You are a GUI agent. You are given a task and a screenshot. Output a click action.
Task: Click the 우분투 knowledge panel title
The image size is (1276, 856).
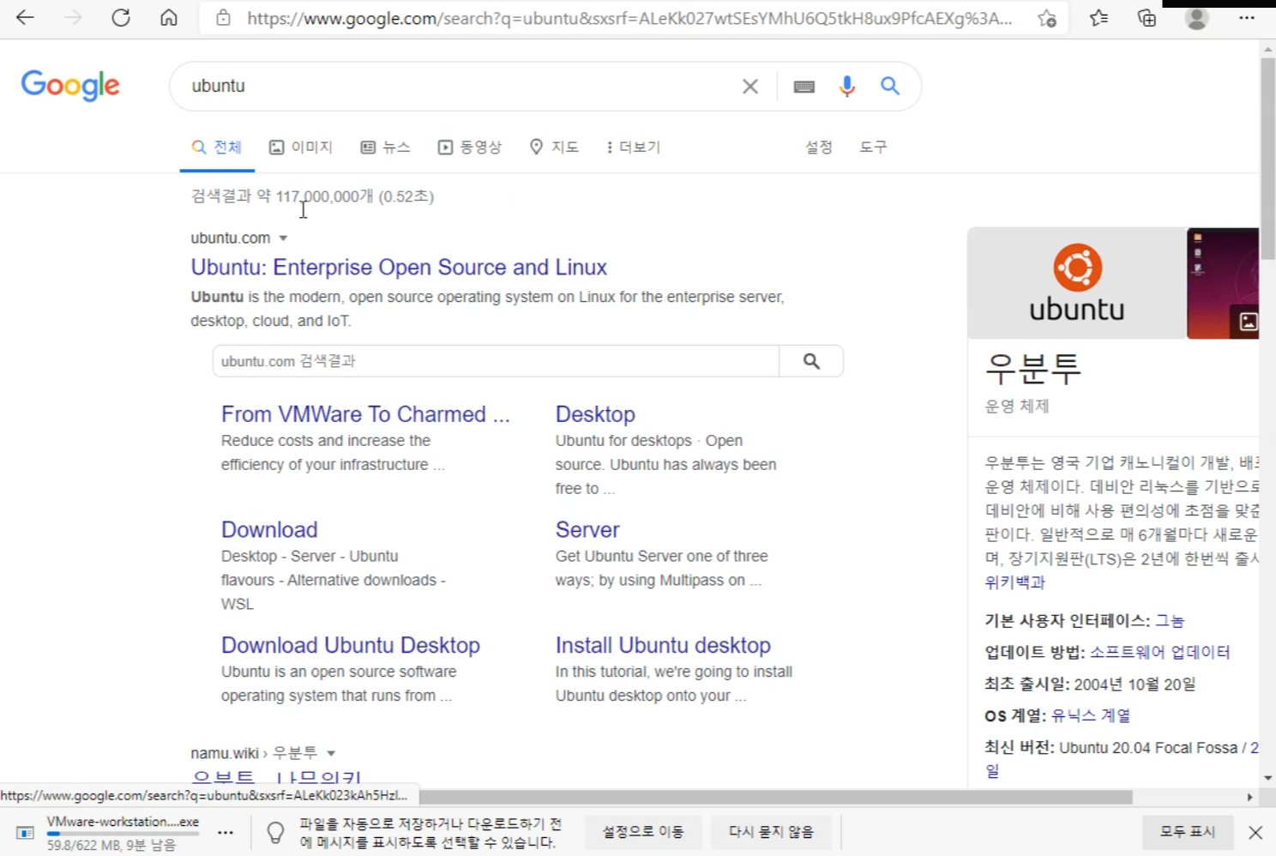click(x=1032, y=369)
